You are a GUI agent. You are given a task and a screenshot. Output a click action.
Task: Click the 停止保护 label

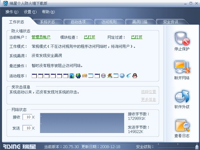(182, 49)
